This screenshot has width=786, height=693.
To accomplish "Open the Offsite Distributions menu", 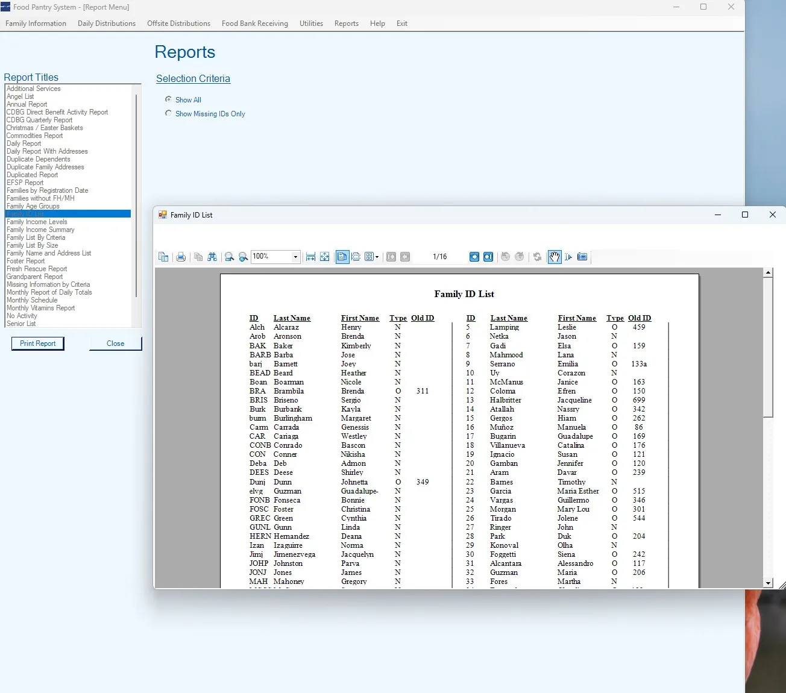I will 178,24.
